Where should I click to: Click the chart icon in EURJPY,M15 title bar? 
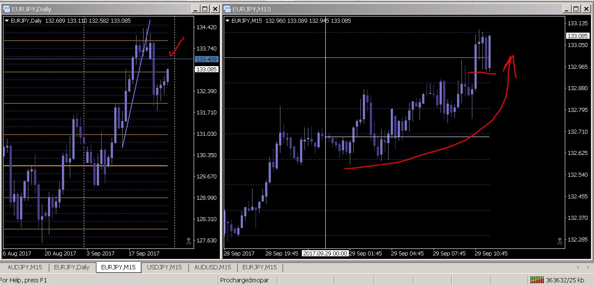click(x=228, y=9)
